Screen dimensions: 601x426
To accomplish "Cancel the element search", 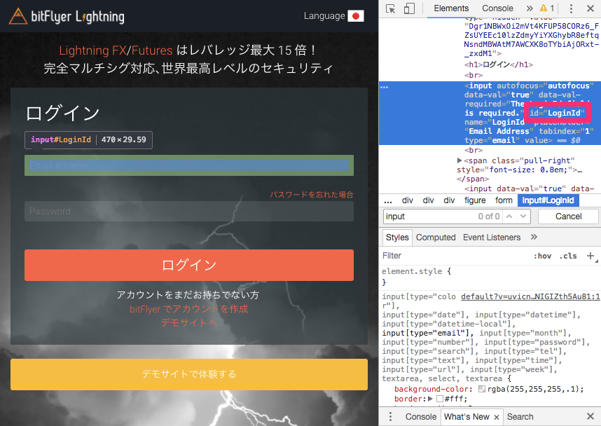I will [568, 217].
